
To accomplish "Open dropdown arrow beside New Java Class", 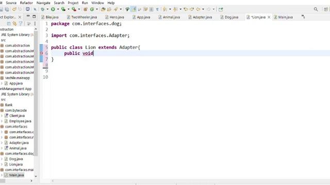I will (97, 9).
